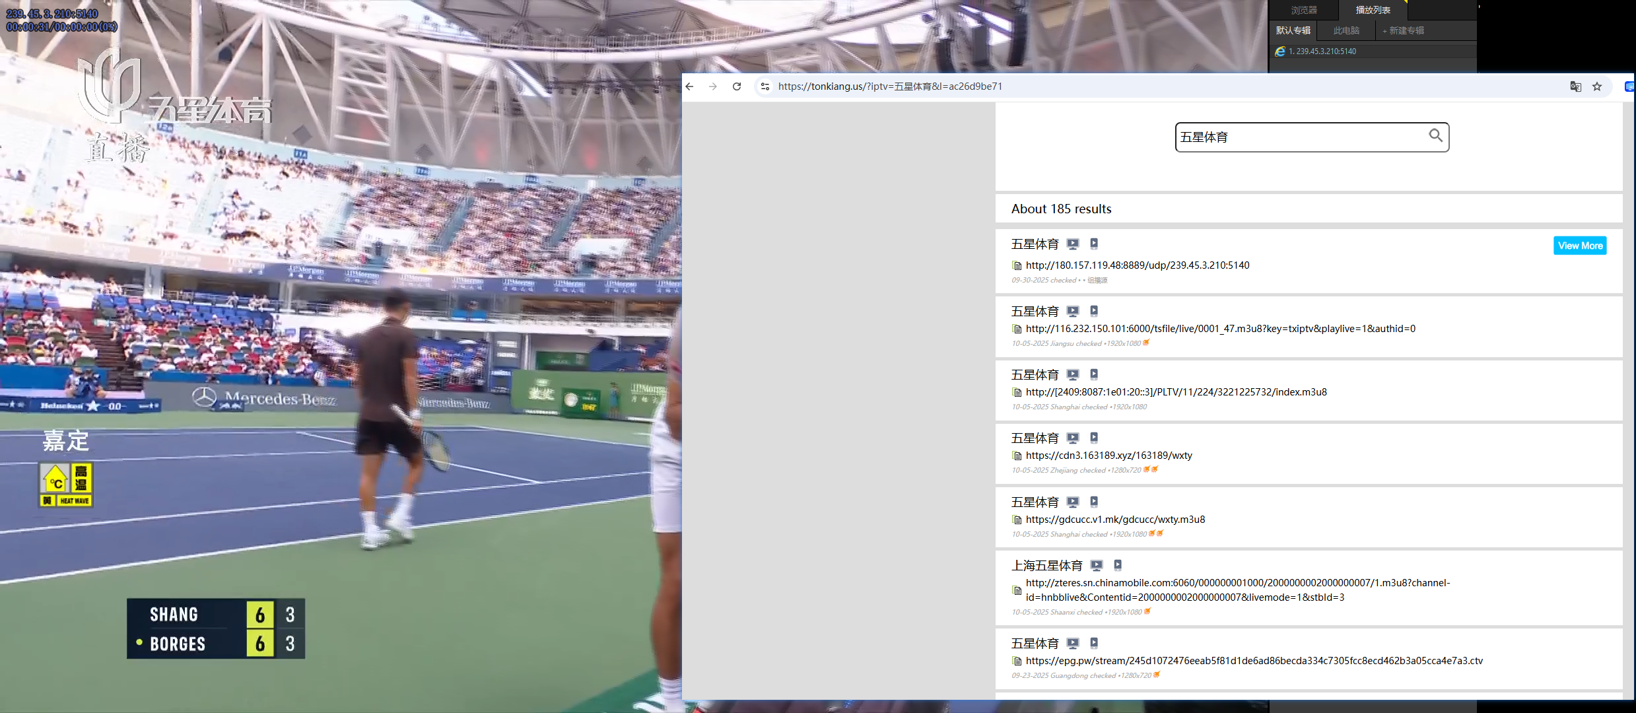Image resolution: width=1636 pixels, height=713 pixels.
Task: Go back using browser back arrow
Action: click(x=690, y=86)
